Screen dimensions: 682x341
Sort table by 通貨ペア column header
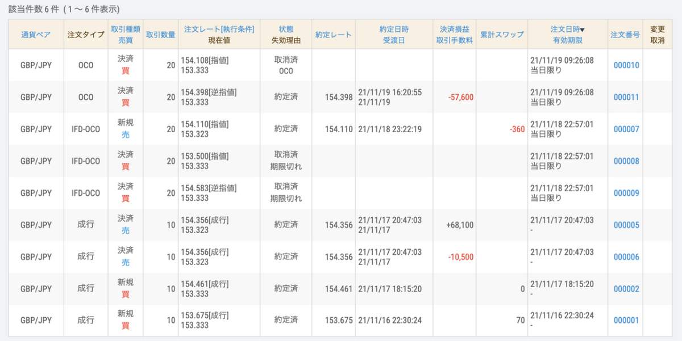click(x=36, y=35)
